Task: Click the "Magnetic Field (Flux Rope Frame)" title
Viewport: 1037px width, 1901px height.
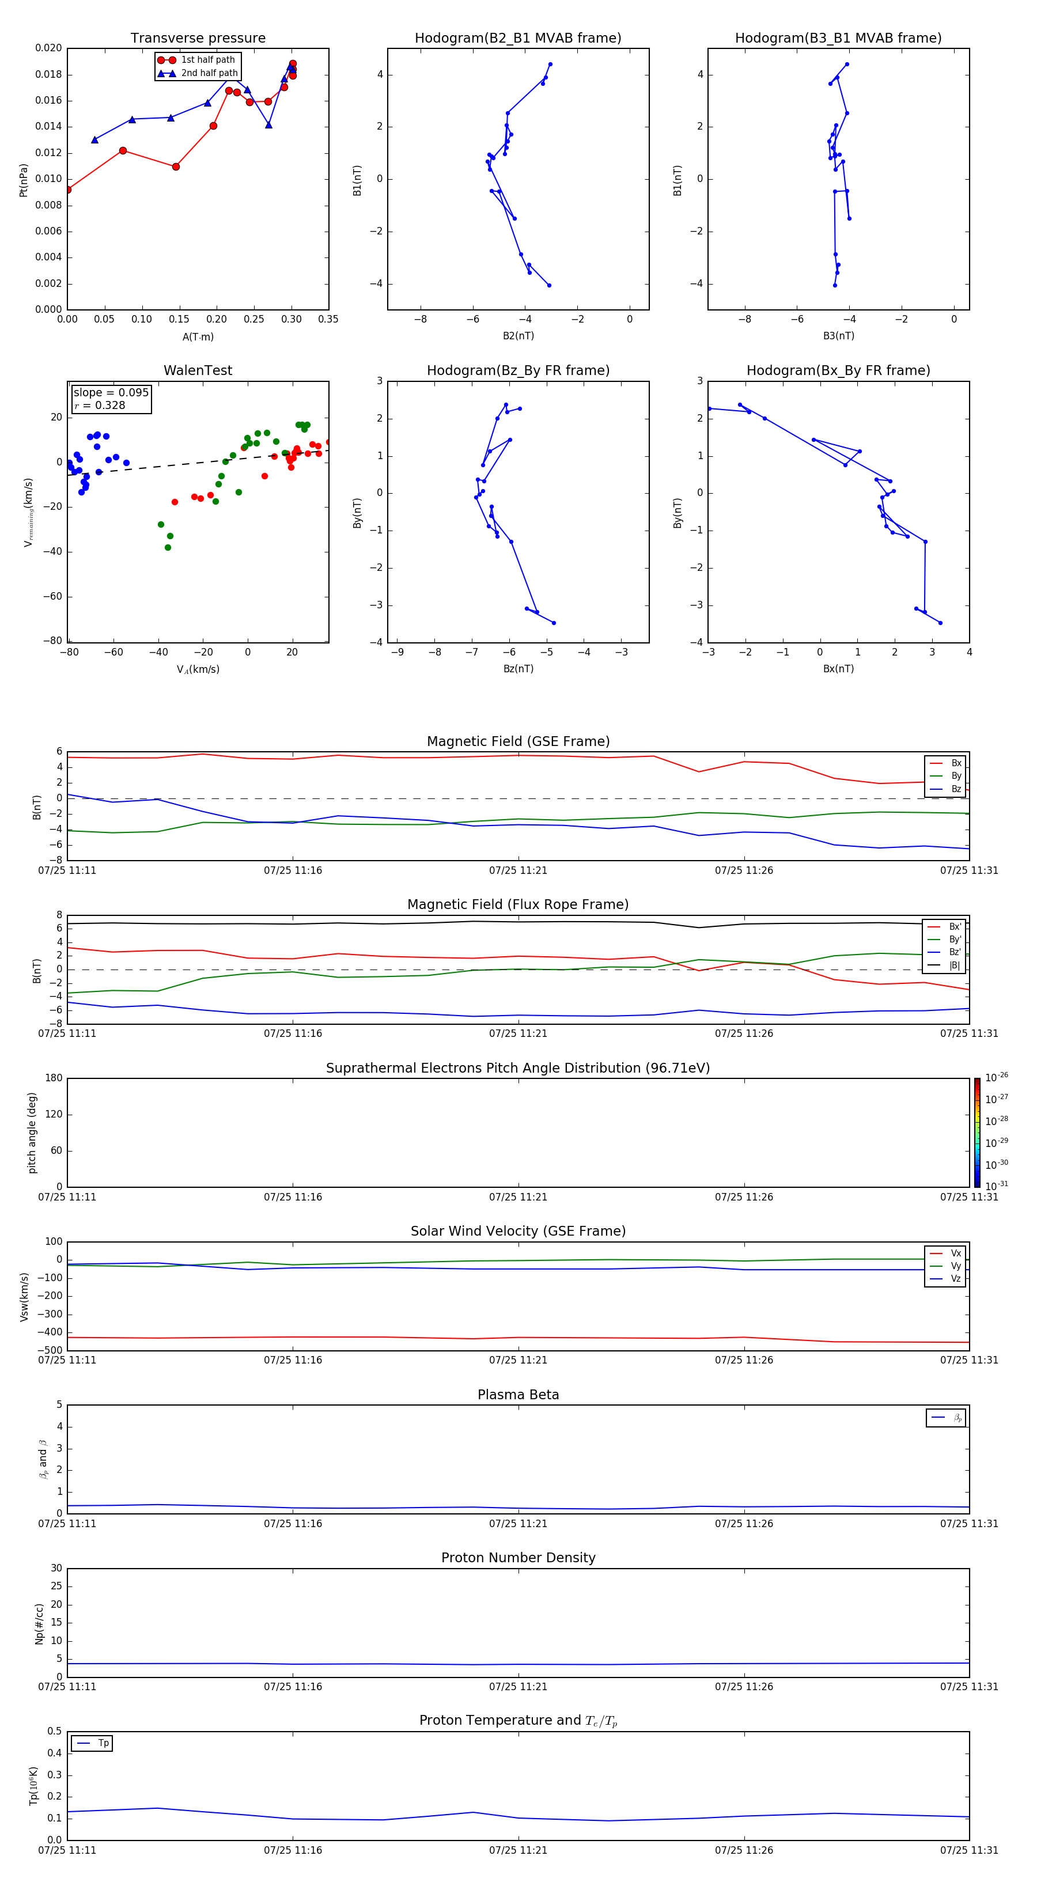Action: [518, 905]
